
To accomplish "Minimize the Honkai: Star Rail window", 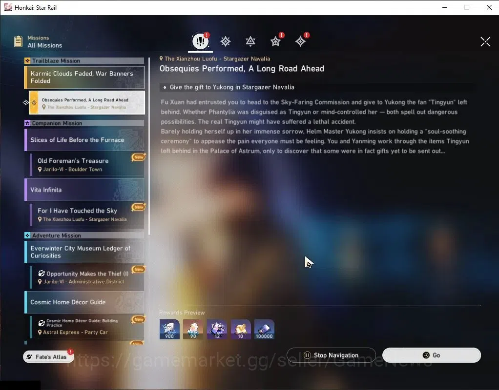I will click(445, 7).
